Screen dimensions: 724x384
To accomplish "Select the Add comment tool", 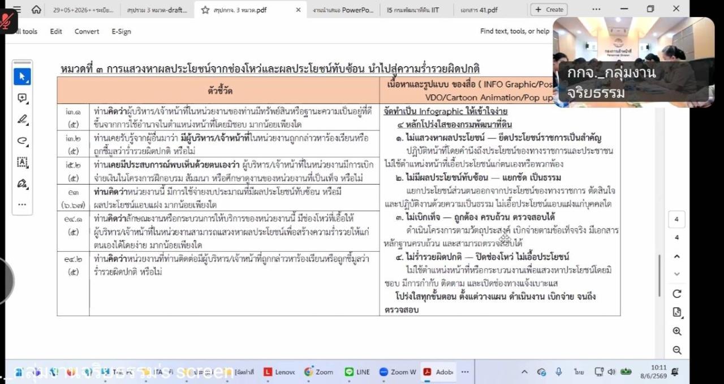I will 23,98.
